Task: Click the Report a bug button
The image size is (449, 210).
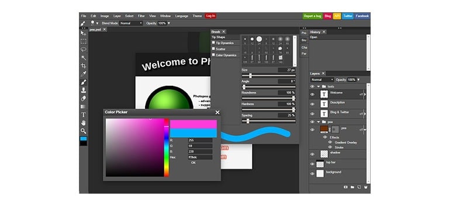Action: [312, 16]
